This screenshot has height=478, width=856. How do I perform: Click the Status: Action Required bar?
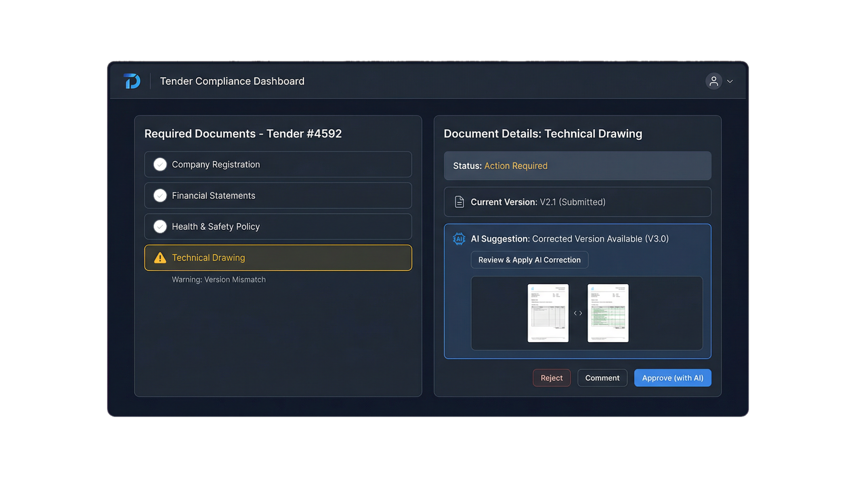(577, 166)
